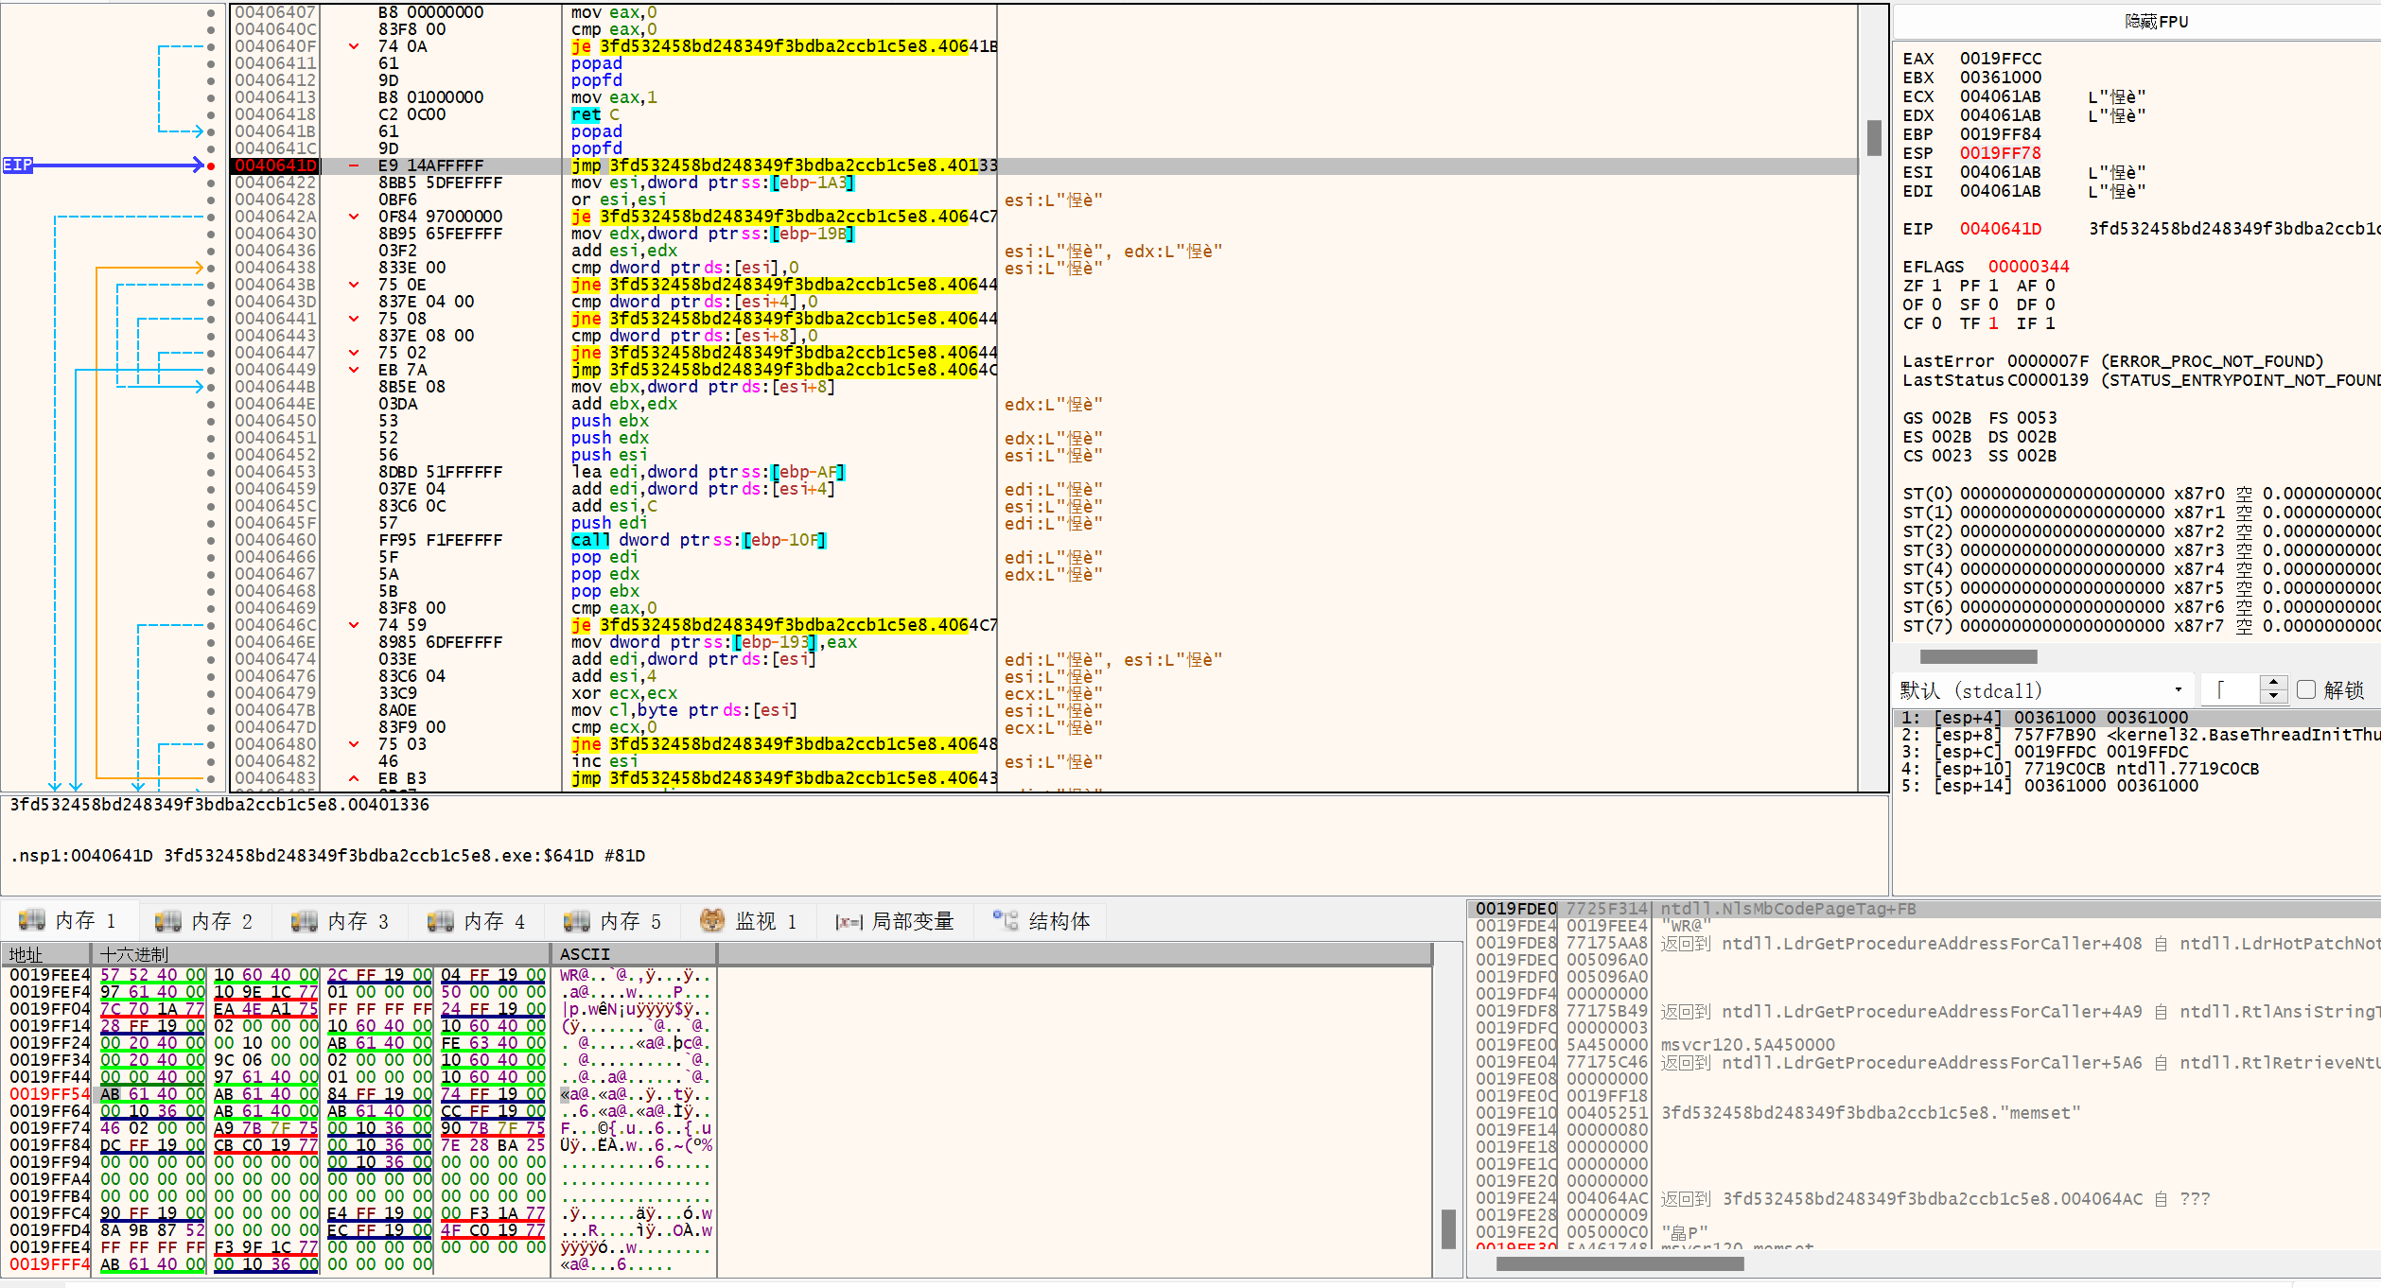
Task: Toggle breakpoint bullet at address 00406438
Action: tap(211, 269)
